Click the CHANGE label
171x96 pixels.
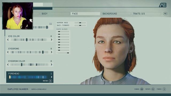pos(137,89)
